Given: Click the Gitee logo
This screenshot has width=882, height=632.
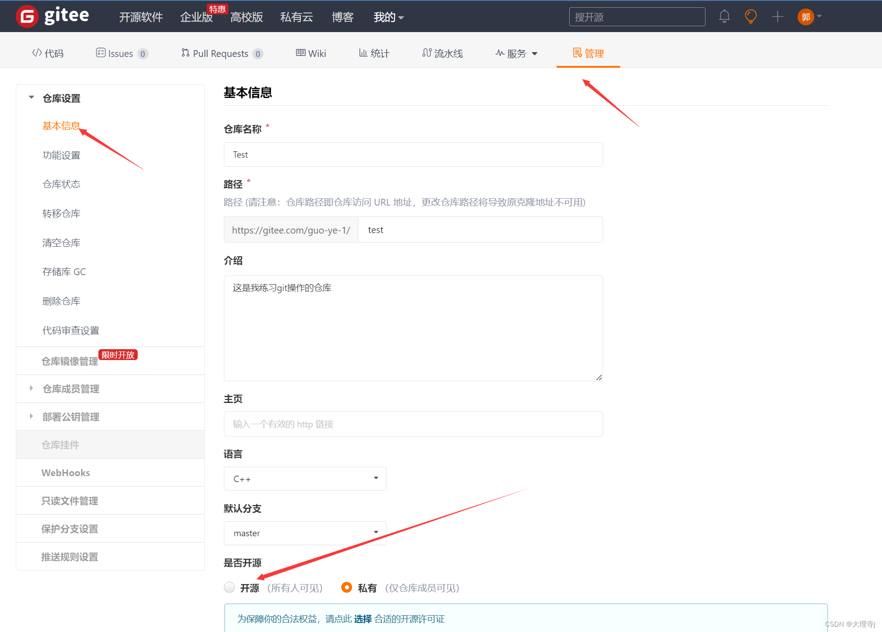Looking at the screenshot, I should click(52, 17).
